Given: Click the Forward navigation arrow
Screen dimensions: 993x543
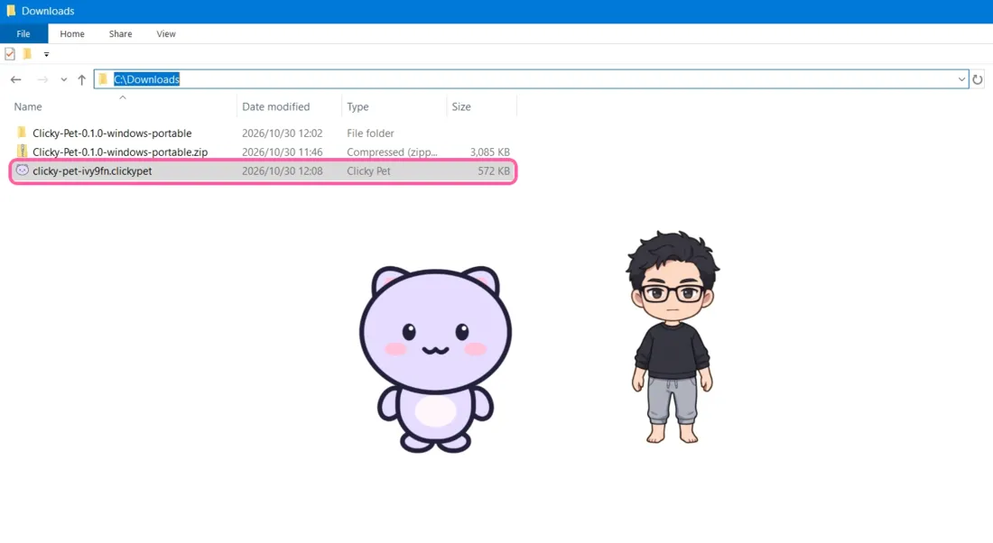Looking at the screenshot, I should click(x=42, y=79).
